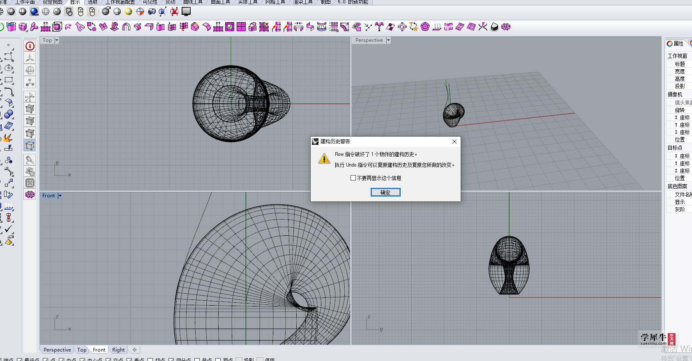Switch to the Perspective viewport tab
Screen dimensions: 692x361
pyautogui.click(x=57, y=350)
